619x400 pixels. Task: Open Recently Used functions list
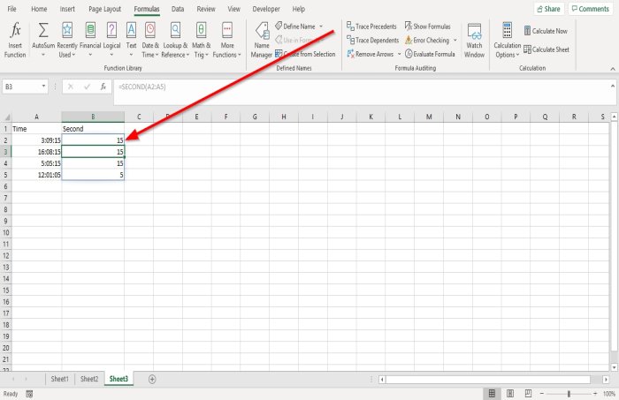(x=67, y=40)
